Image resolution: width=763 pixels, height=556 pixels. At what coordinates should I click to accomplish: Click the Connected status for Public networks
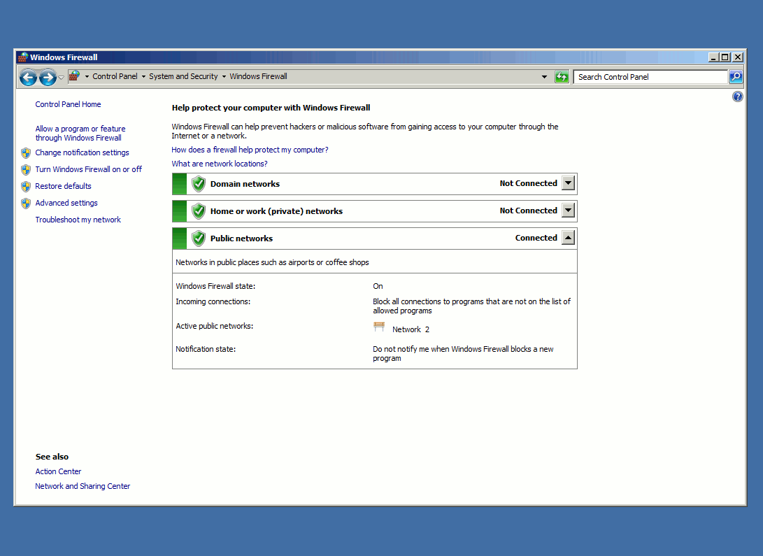coord(536,238)
